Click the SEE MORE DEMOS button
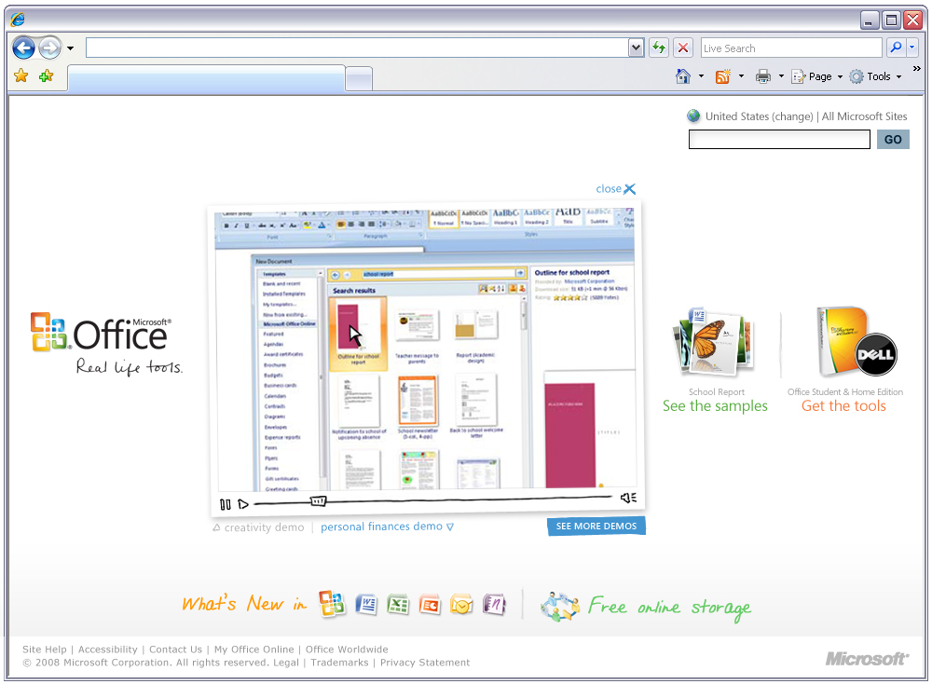Image resolution: width=932 pixels, height=684 pixels. click(x=596, y=527)
